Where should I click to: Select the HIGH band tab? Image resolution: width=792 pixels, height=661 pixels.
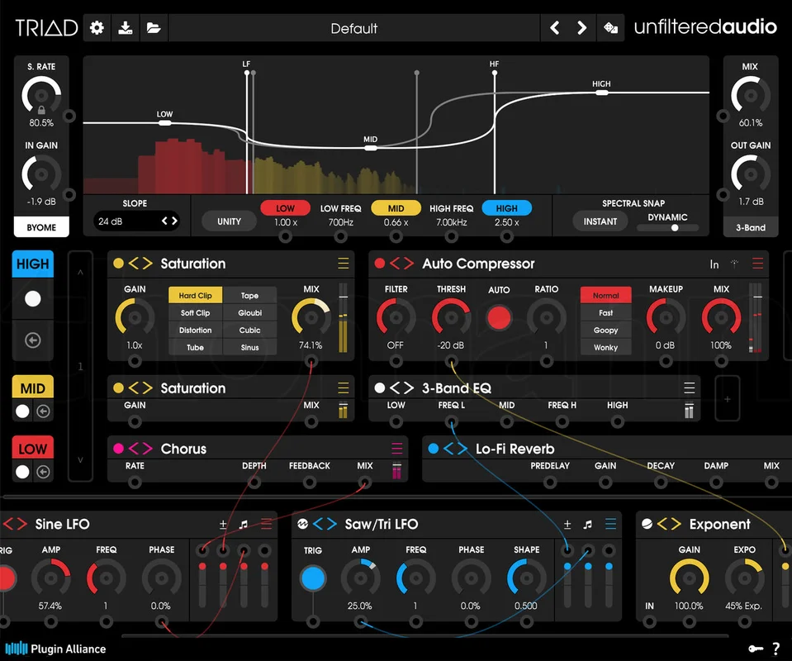(x=33, y=264)
